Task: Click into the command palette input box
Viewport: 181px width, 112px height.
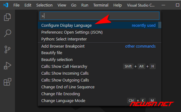Action: 100,16
